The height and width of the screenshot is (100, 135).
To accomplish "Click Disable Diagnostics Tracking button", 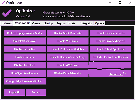I will click(x=67, y=57).
